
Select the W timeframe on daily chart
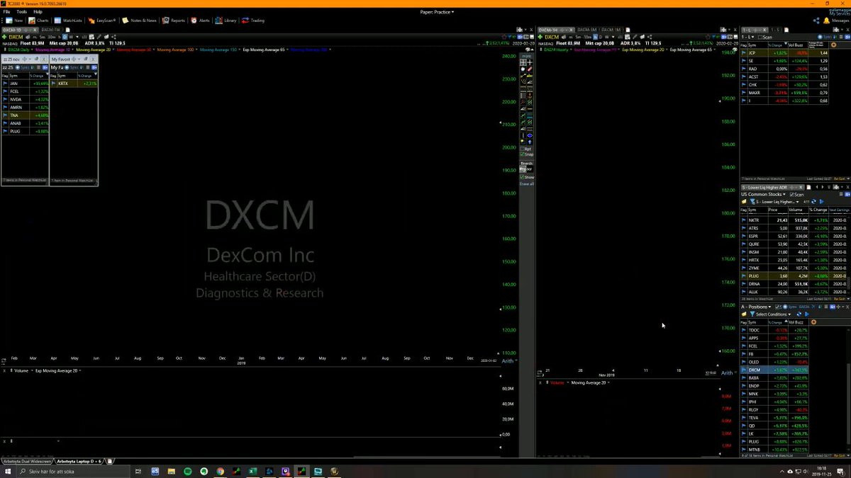[x=71, y=37]
